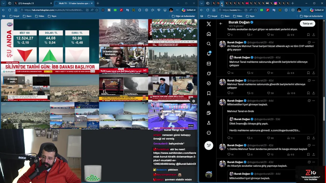Select the Al Arabiya video tile
This screenshot has height=183, width=326.
[123, 60]
